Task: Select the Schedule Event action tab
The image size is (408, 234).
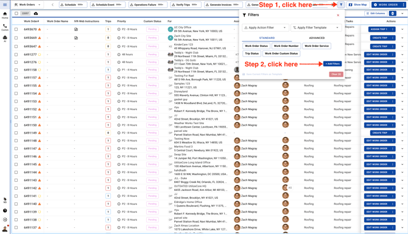Action: (x=108, y=5)
